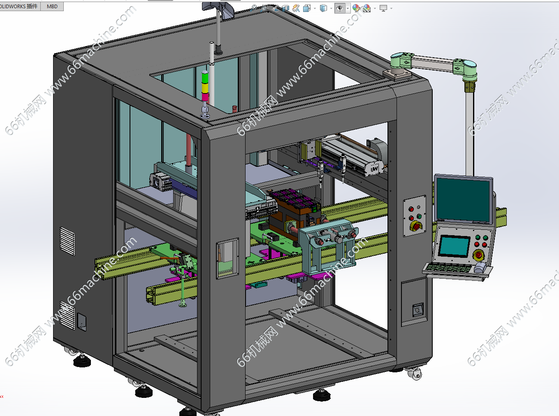Select the Zoom to Area tool
This screenshot has height=416, width=559.
[x=264, y=8]
